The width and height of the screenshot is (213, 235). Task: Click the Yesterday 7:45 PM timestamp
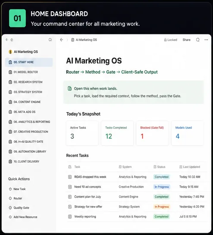click(x=192, y=197)
